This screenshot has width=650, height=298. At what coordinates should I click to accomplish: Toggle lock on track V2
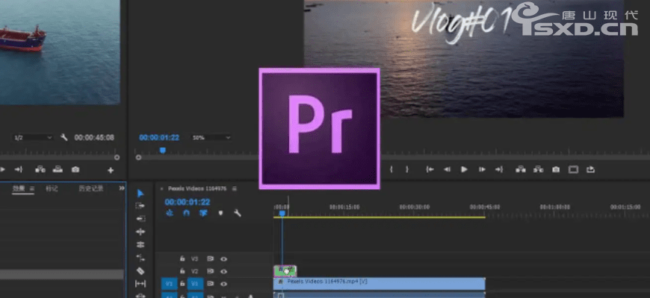pyautogui.click(x=182, y=271)
